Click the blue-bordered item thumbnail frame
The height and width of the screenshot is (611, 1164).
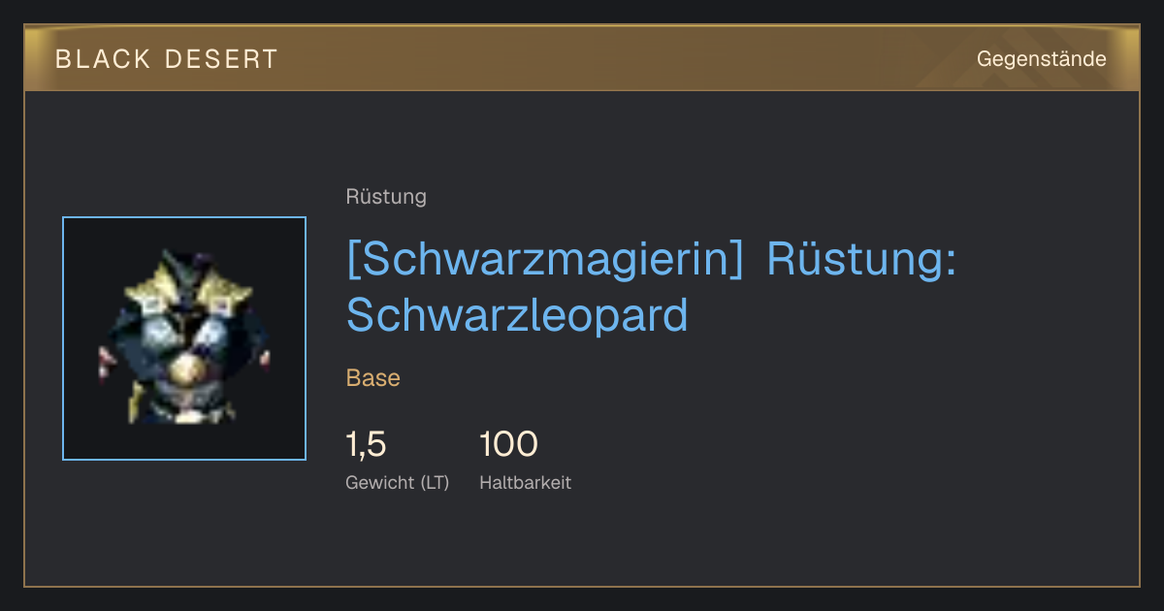click(x=184, y=338)
